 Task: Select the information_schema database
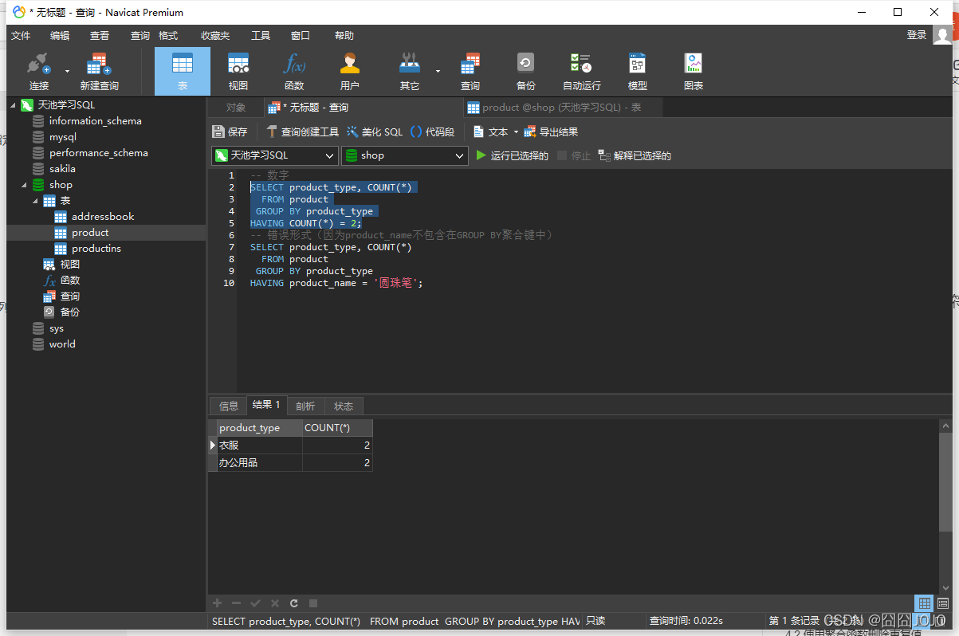pyautogui.click(x=95, y=121)
